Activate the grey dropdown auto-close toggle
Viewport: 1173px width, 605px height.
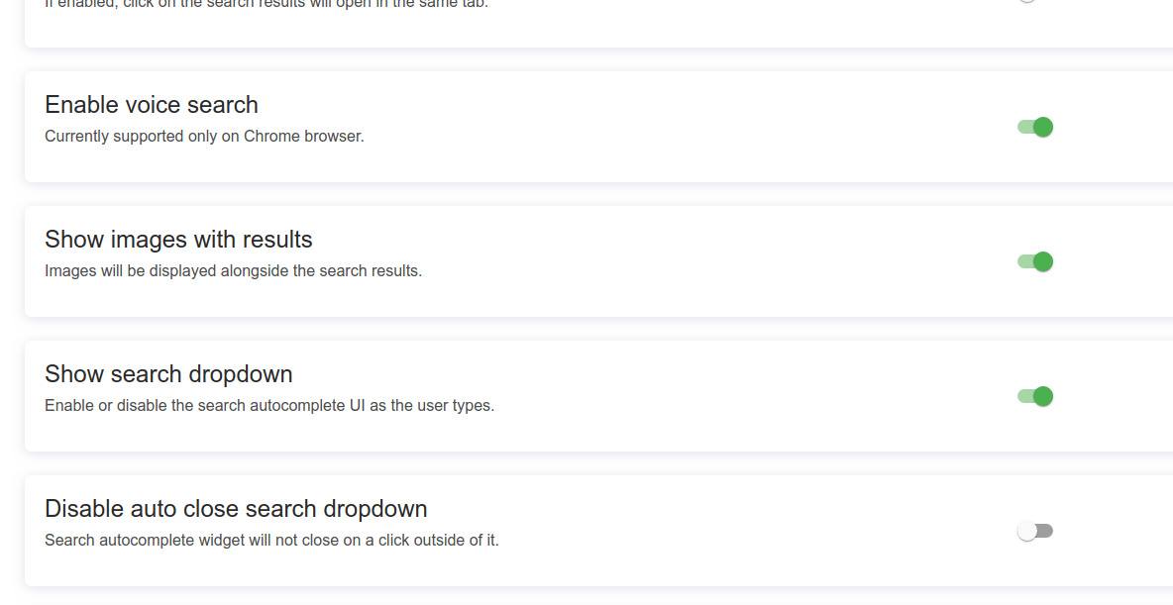coord(1034,531)
